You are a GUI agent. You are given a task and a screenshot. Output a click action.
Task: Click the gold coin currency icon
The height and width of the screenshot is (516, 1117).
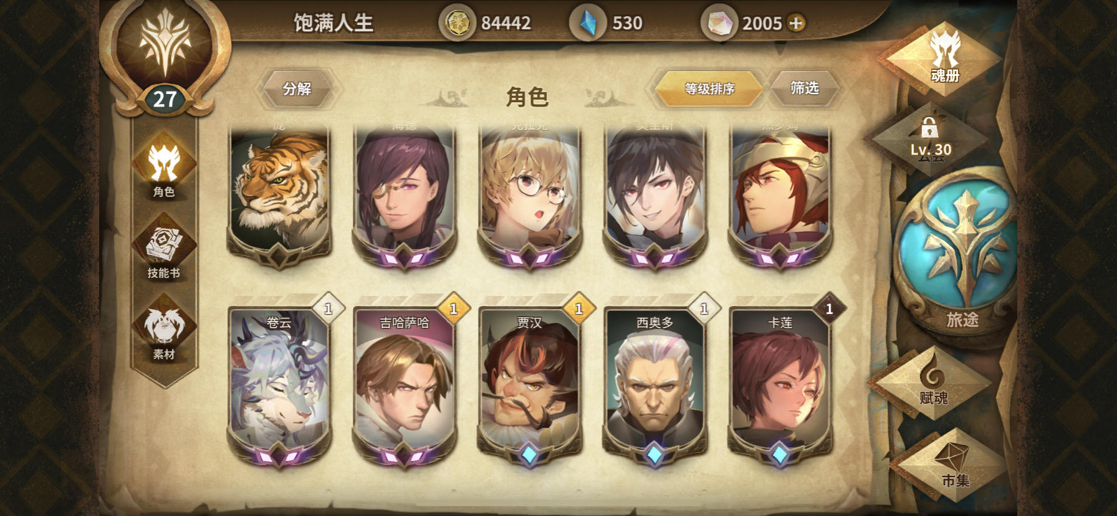[x=457, y=23]
